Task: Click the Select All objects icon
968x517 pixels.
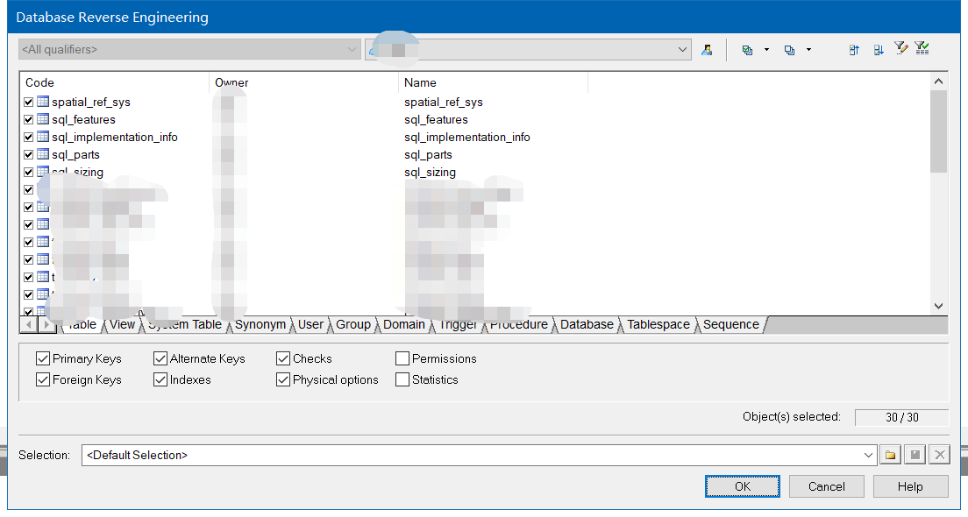Action: (747, 49)
